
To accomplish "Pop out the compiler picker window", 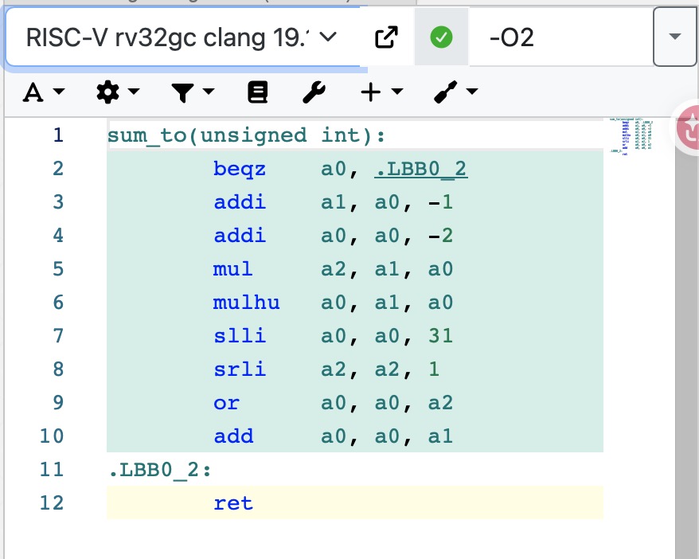I will pyautogui.click(x=386, y=37).
